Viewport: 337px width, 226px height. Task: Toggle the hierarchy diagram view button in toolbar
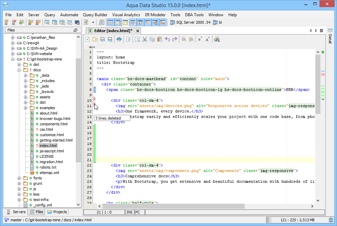click(x=155, y=22)
